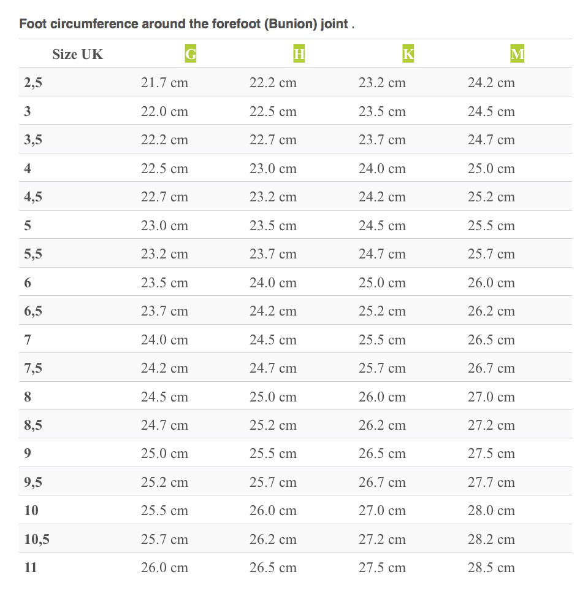Click the 28.5 cm cell
The width and height of the screenshot is (588, 601).
[x=491, y=568]
